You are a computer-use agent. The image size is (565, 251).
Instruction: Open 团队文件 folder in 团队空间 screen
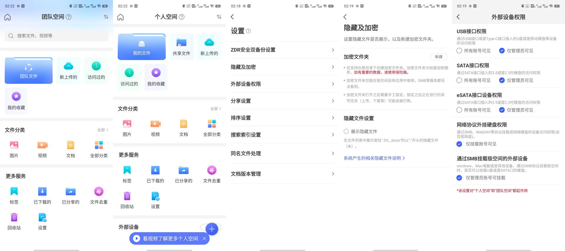pos(29,70)
